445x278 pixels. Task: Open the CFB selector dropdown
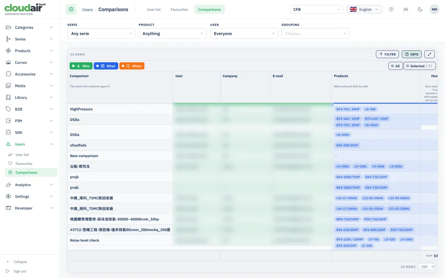[x=316, y=9]
